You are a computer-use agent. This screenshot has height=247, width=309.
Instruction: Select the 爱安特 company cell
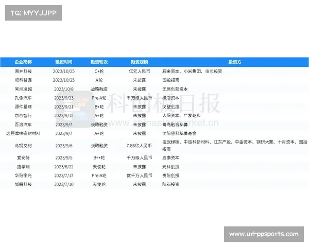coord(23,158)
